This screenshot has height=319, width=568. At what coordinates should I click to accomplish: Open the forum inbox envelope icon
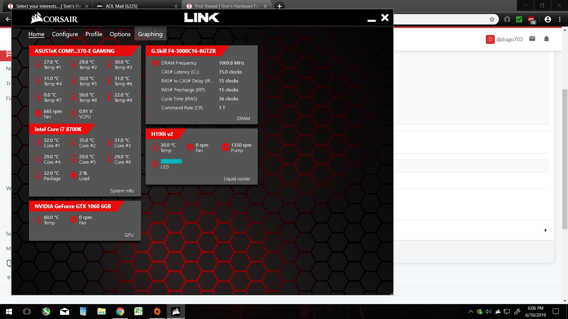point(532,39)
